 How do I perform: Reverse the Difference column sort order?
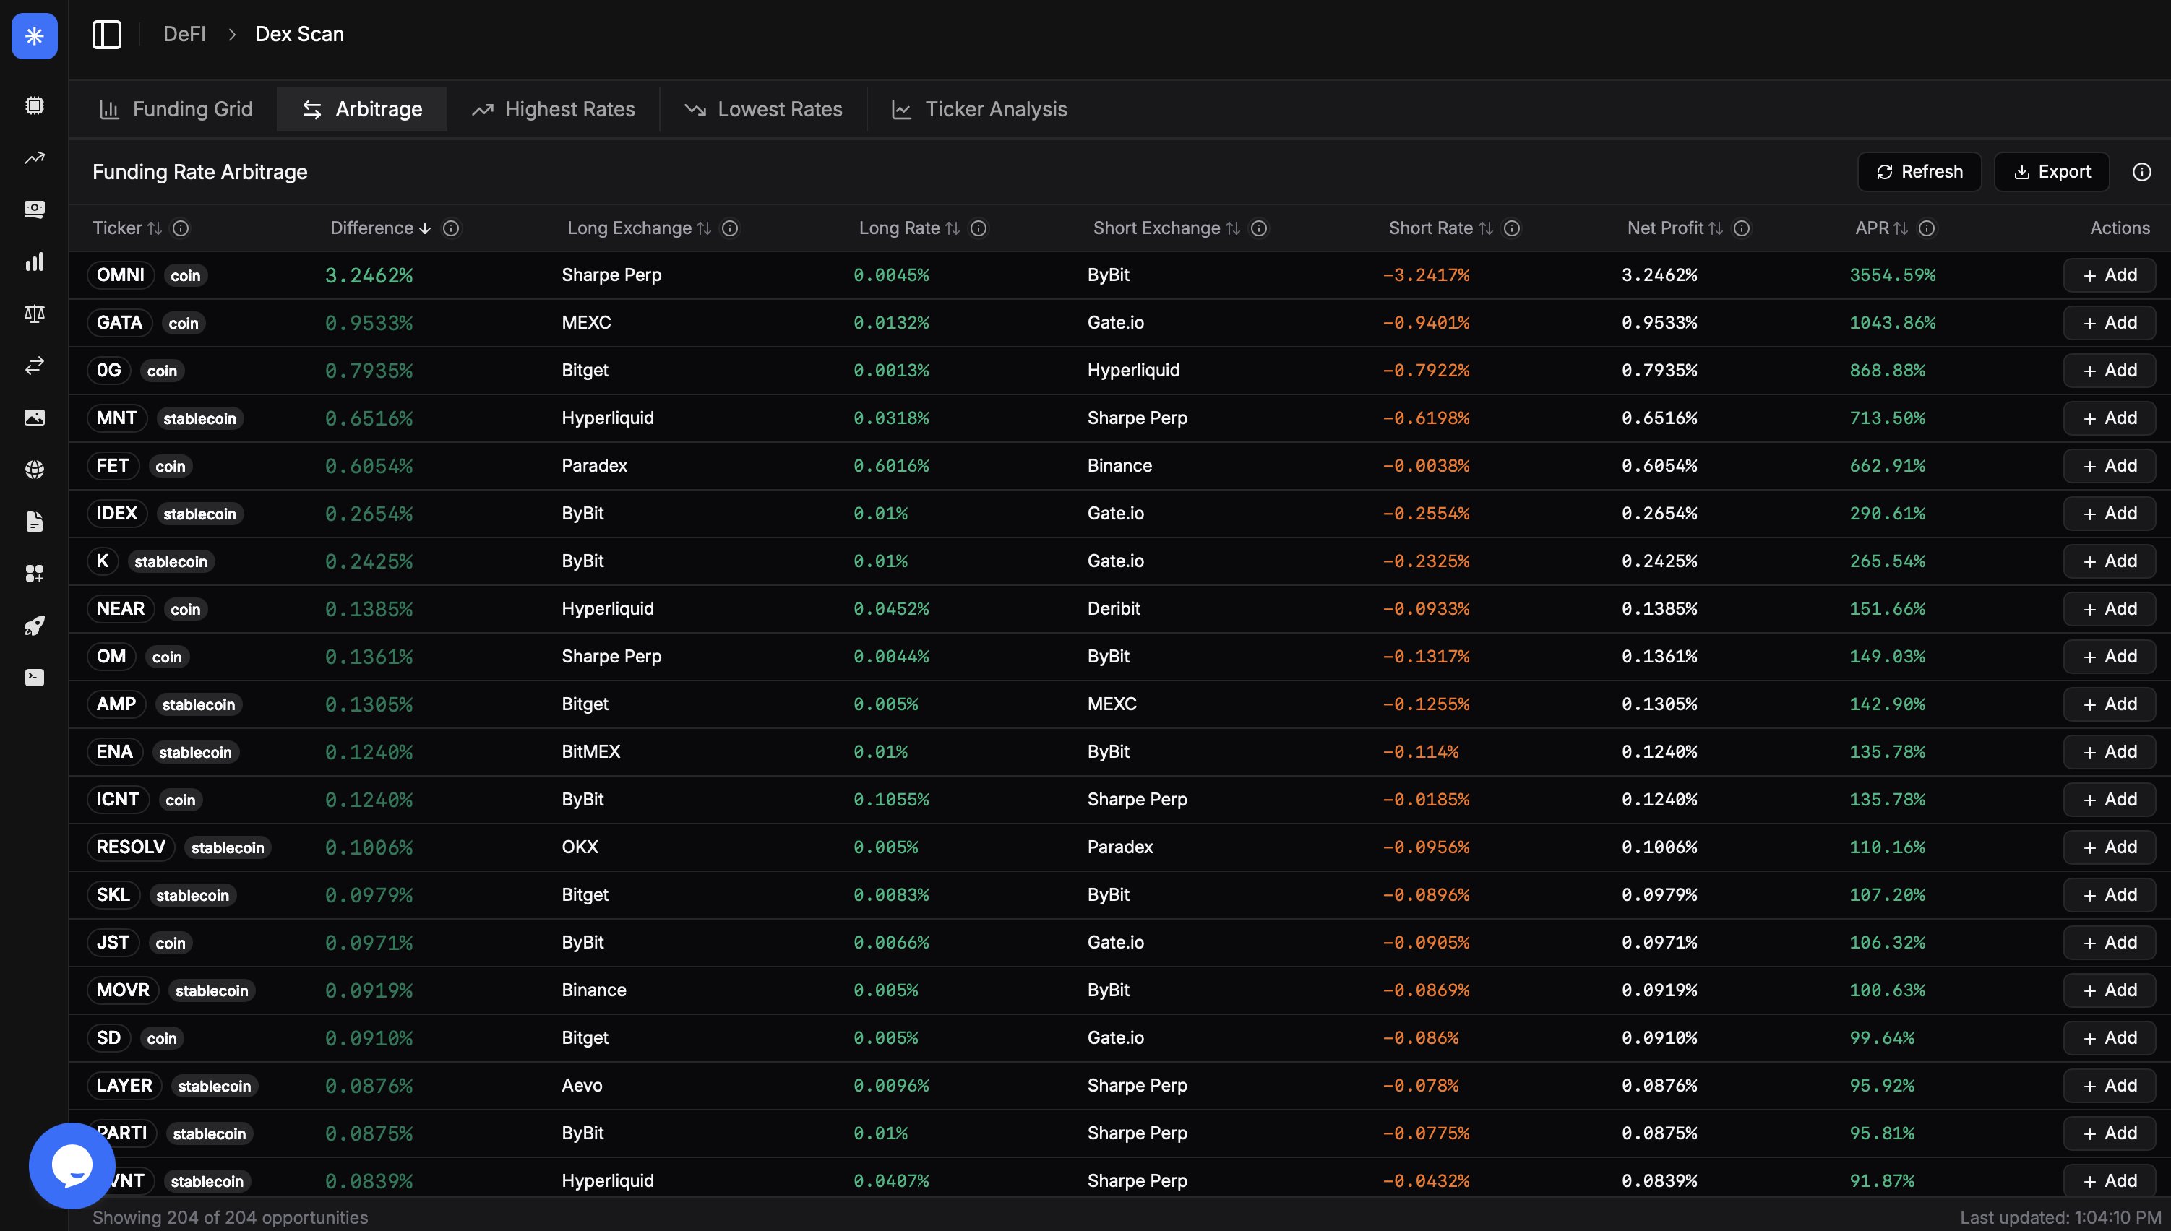pyautogui.click(x=424, y=228)
